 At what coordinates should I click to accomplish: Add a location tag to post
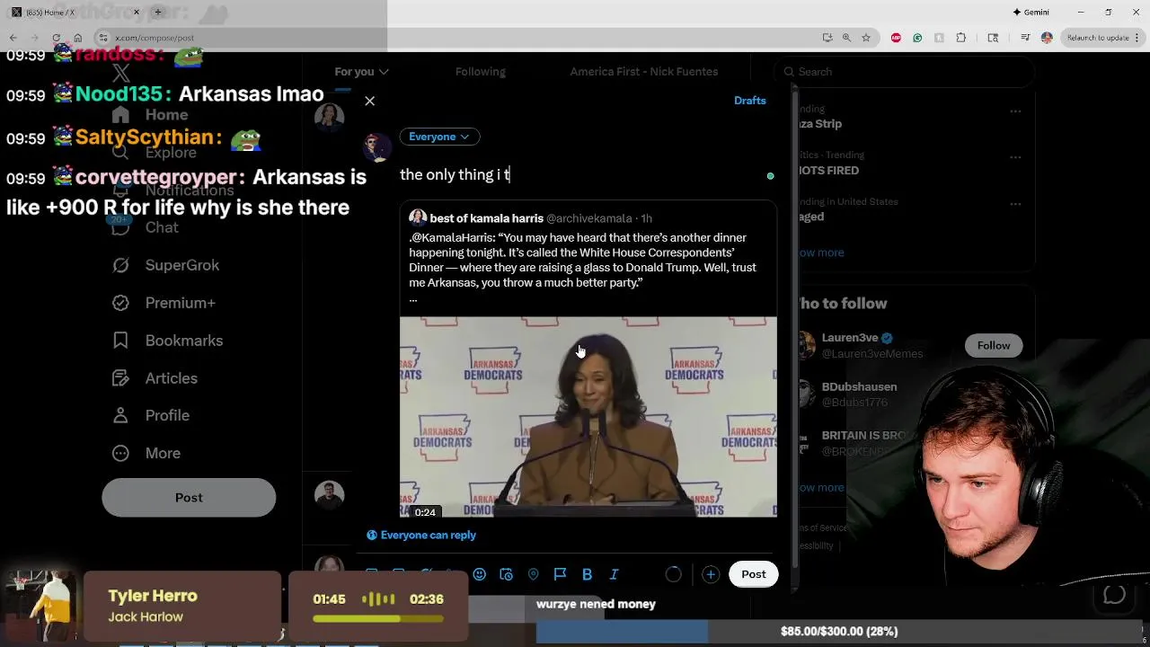[x=533, y=574]
